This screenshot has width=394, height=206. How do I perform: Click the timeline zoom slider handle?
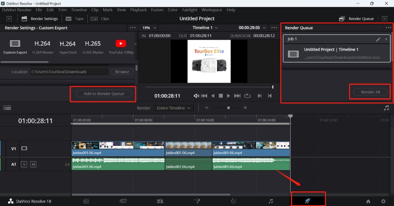229,108
